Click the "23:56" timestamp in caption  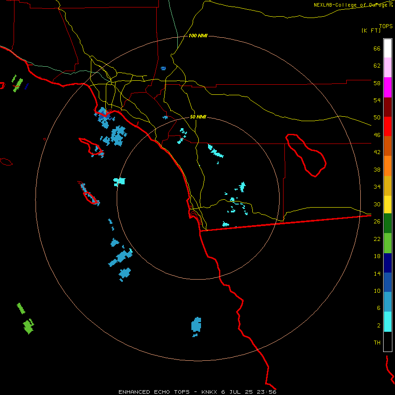tap(266, 392)
